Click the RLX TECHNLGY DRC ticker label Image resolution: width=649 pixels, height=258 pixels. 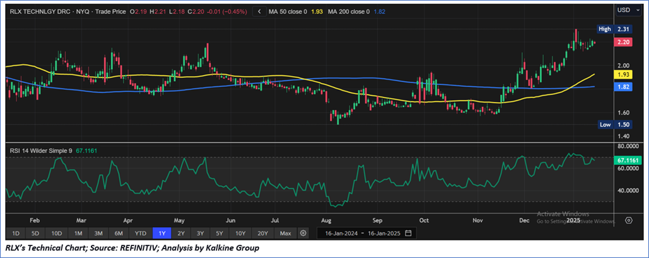click(39, 11)
